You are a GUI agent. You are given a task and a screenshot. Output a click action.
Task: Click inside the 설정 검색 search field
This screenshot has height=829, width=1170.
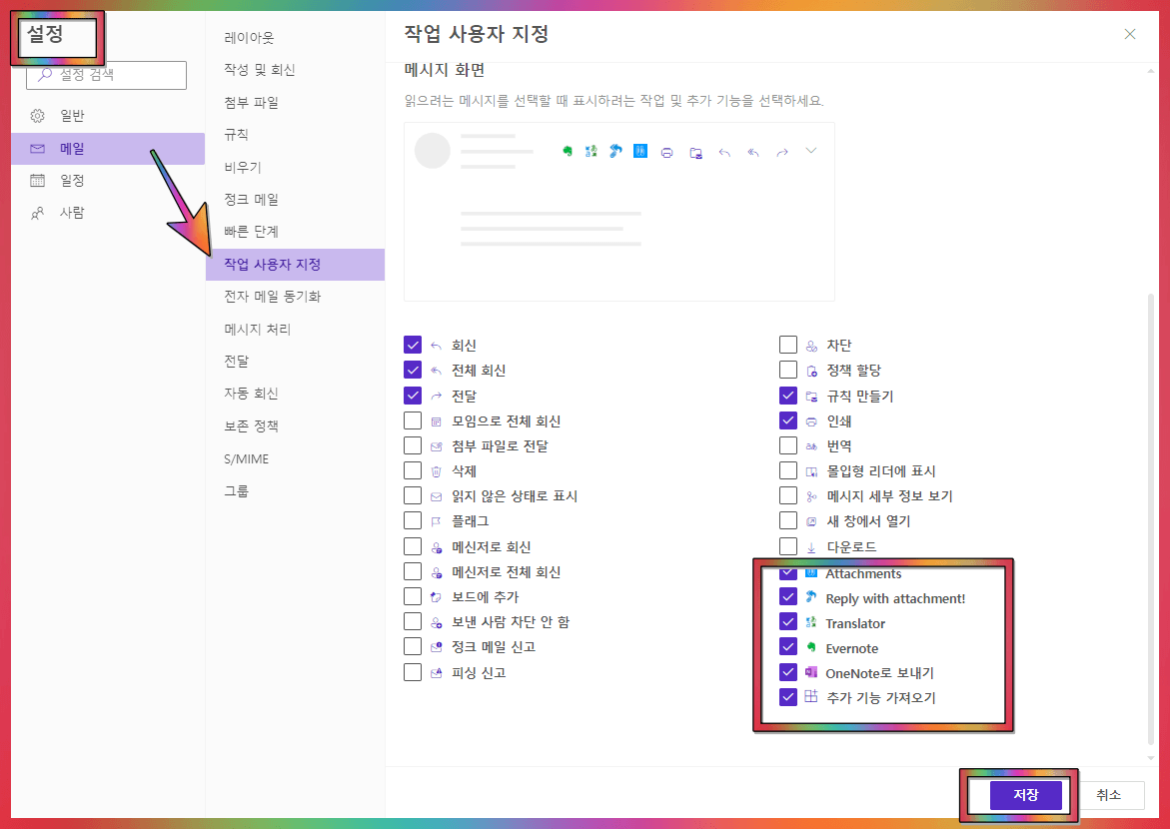pyautogui.click(x=110, y=75)
